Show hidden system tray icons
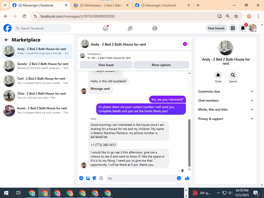The image size is (264, 198). tap(218, 193)
